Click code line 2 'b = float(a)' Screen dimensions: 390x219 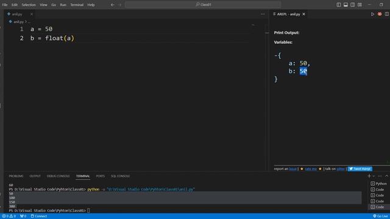point(52,38)
